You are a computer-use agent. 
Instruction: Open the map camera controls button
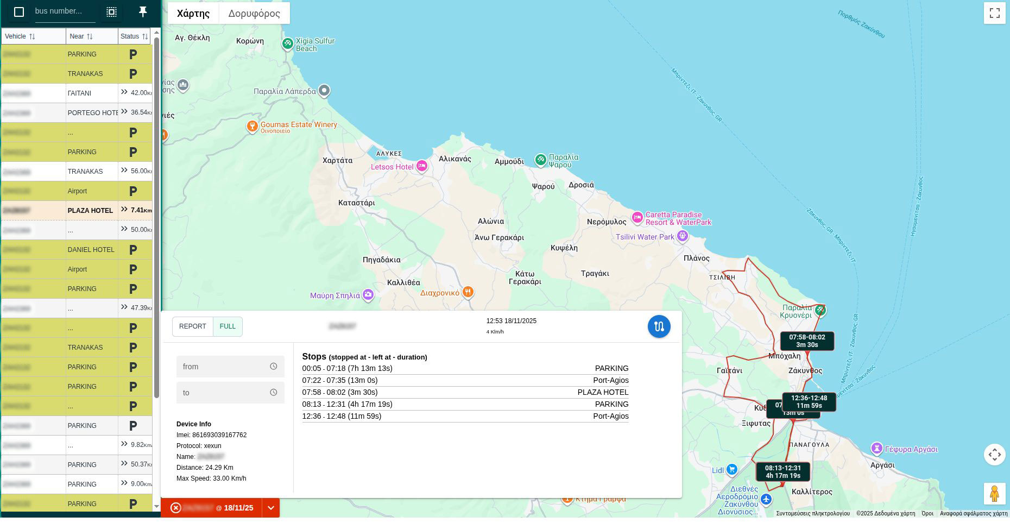click(x=995, y=455)
